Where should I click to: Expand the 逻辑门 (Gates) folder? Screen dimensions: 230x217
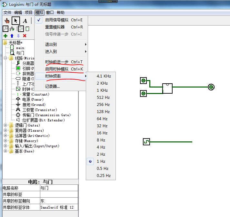point(5,125)
